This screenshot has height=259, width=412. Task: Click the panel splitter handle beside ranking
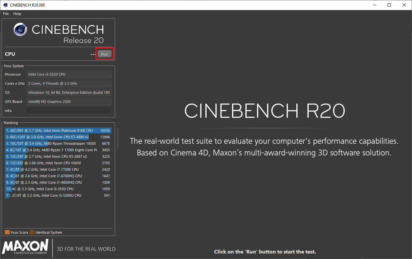click(118, 138)
